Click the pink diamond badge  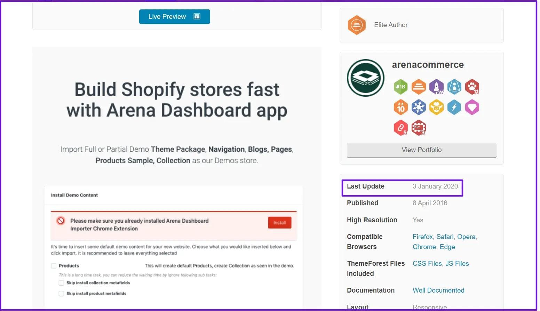coord(472,107)
